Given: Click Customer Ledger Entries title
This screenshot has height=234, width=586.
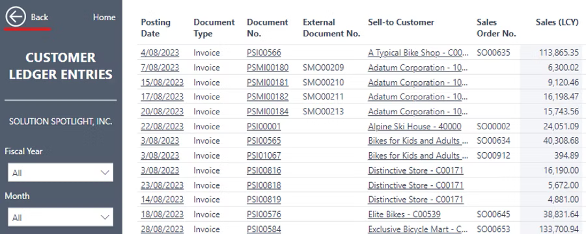Looking at the screenshot, I should [61, 66].
